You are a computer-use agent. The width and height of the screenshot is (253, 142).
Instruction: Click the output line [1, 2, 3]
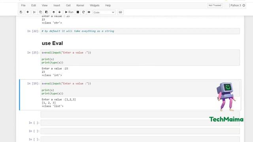click(x=49, y=103)
